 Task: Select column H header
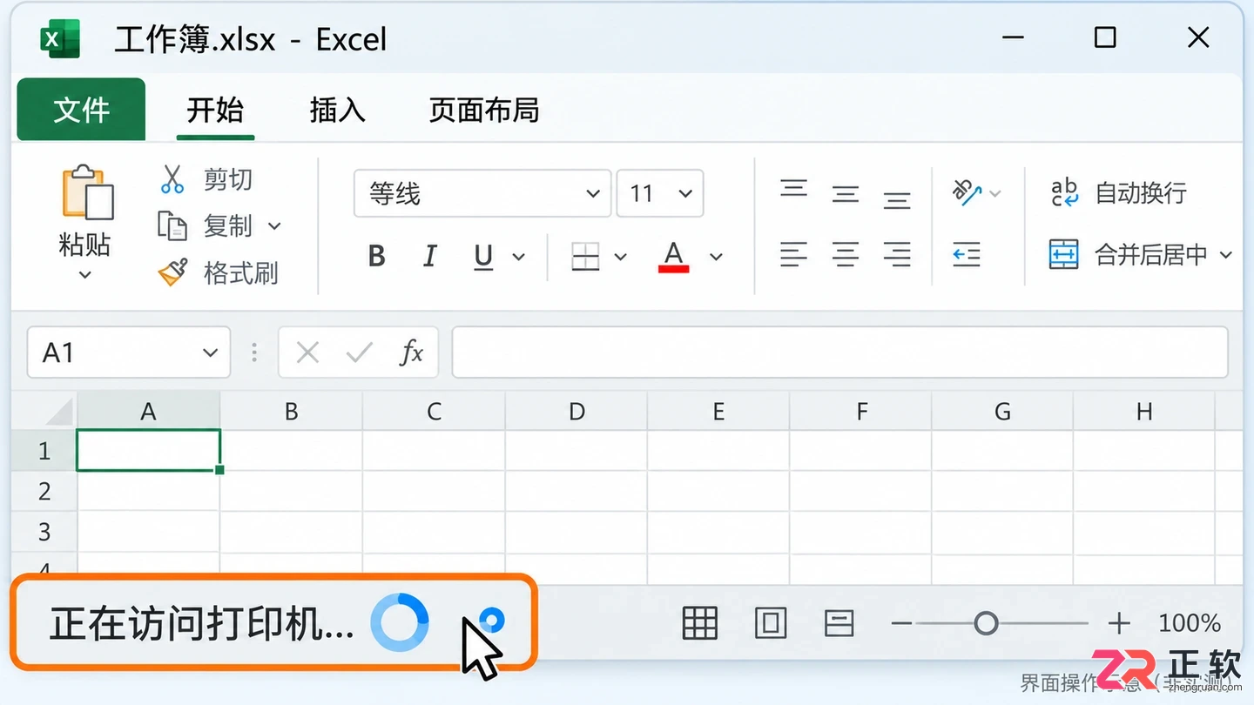tap(1144, 411)
